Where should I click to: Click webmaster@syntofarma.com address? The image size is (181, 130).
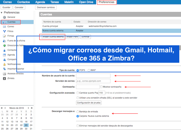click(102, 26)
